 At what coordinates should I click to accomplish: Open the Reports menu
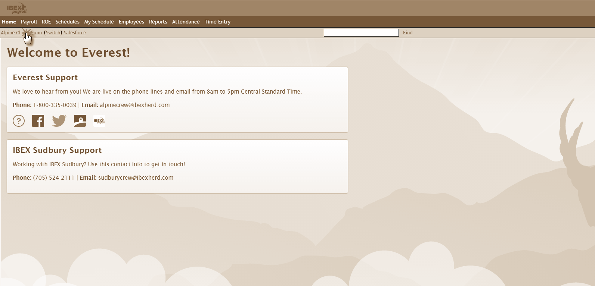158,22
